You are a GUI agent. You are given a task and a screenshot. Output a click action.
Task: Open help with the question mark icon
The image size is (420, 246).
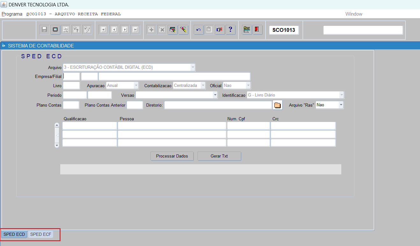click(230, 30)
